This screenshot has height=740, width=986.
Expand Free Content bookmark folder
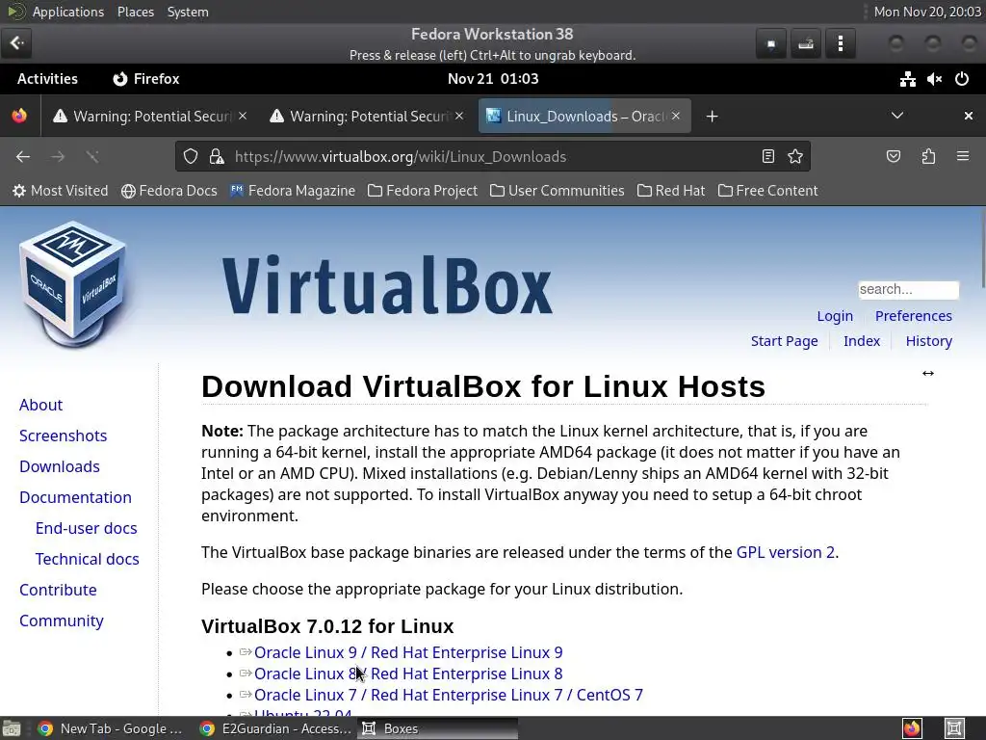[767, 191]
